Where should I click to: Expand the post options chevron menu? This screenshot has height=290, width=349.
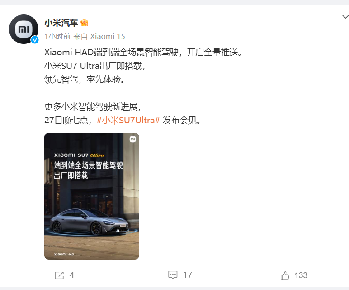(345, 17)
